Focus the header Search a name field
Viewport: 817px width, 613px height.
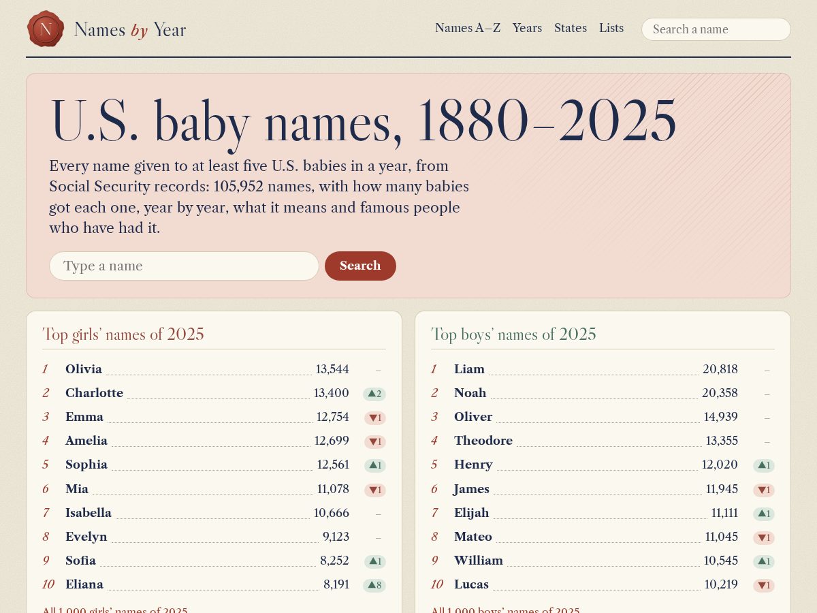click(x=716, y=29)
